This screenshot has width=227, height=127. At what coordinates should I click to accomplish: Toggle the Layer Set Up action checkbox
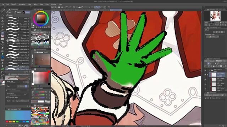pyautogui.click(x=206, y=98)
